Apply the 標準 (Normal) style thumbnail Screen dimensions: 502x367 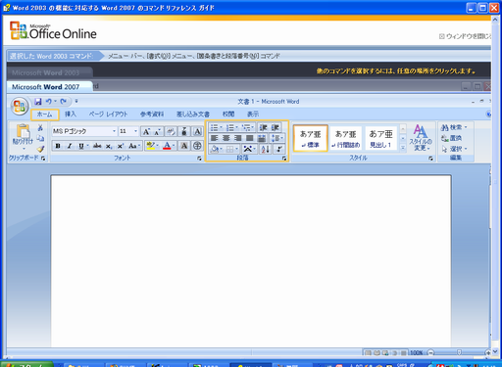(x=311, y=138)
